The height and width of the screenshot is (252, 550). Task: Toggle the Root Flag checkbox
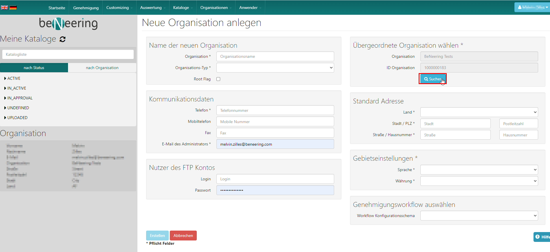click(x=218, y=79)
